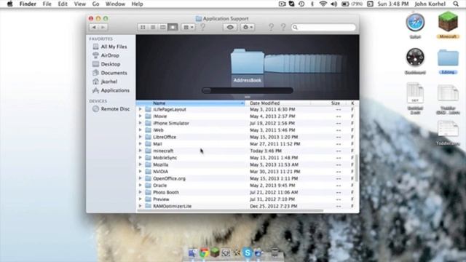The height and width of the screenshot is (262, 466).
Task: Open the Go menu
Action: 95,4
